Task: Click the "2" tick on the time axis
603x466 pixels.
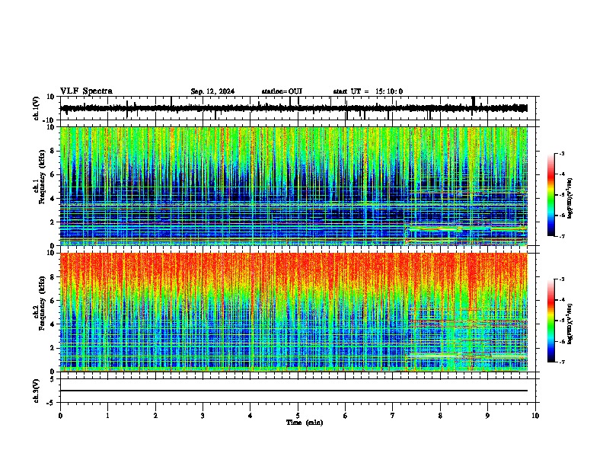Action: pyautogui.click(x=155, y=416)
